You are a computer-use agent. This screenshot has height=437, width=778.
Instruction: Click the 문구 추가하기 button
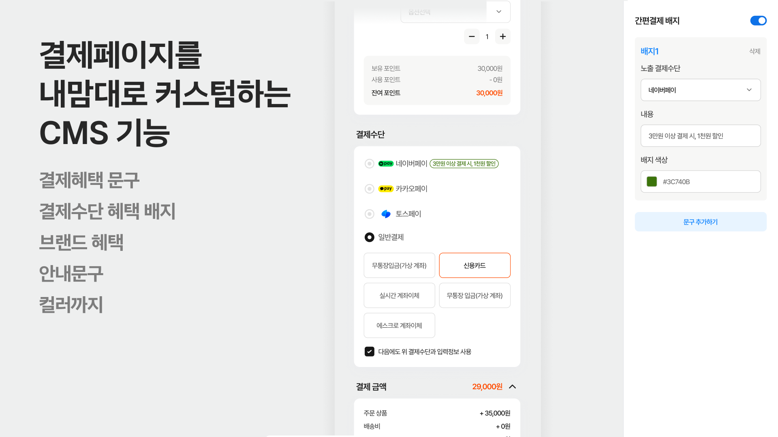point(701,222)
